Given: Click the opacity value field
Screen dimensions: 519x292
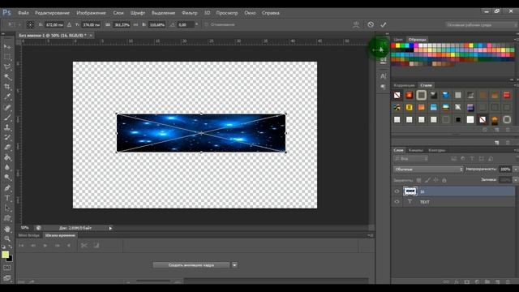Looking at the screenshot, I should click(505, 170).
